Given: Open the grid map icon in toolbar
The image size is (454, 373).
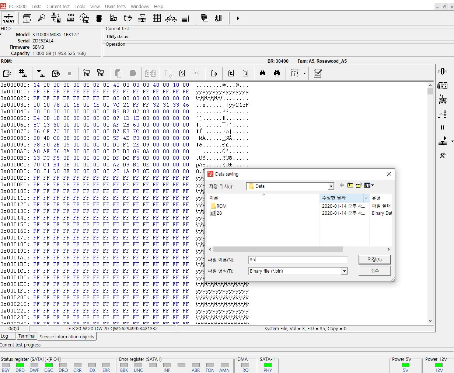Looking at the screenshot, I should [x=157, y=18].
